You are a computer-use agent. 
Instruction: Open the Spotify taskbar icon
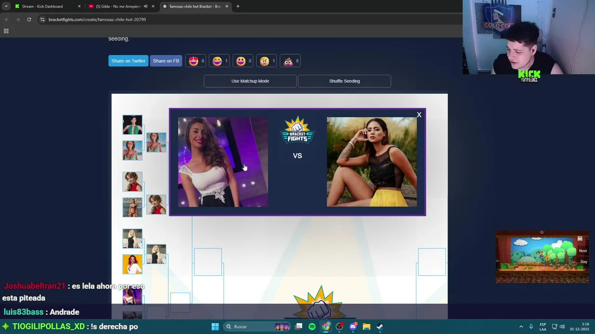[x=312, y=327]
